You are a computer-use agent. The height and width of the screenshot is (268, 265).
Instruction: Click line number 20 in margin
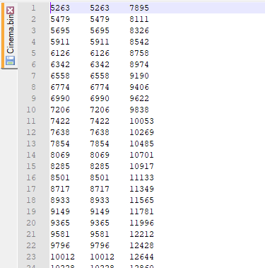pyautogui.click(x=31, y=223)
